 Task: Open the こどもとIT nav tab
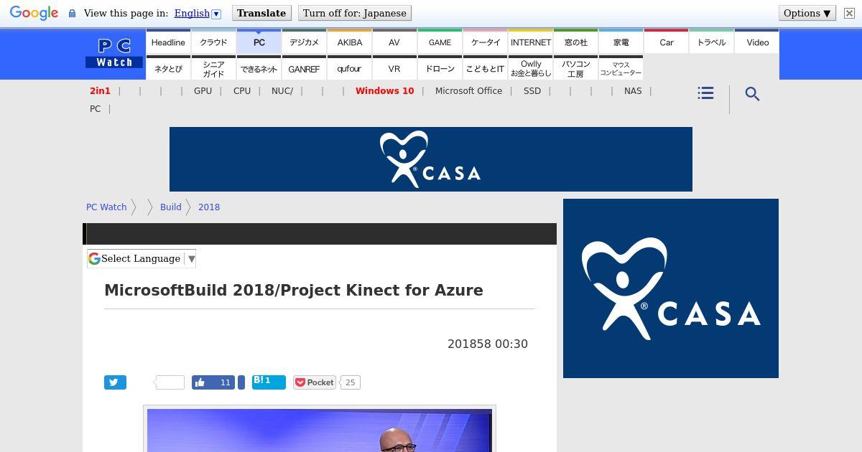(x=485, y=68)
